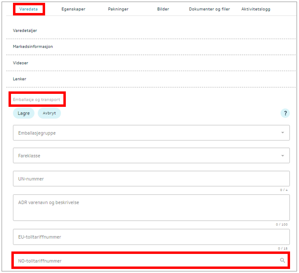
Task: Open the Emballasjegruppe dropdown
Action: 151,133
